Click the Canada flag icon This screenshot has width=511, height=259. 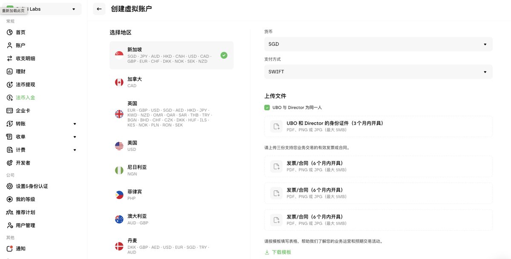click(119, 82)
